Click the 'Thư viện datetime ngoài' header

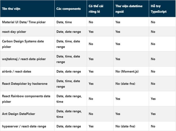[x=129, y=9]
